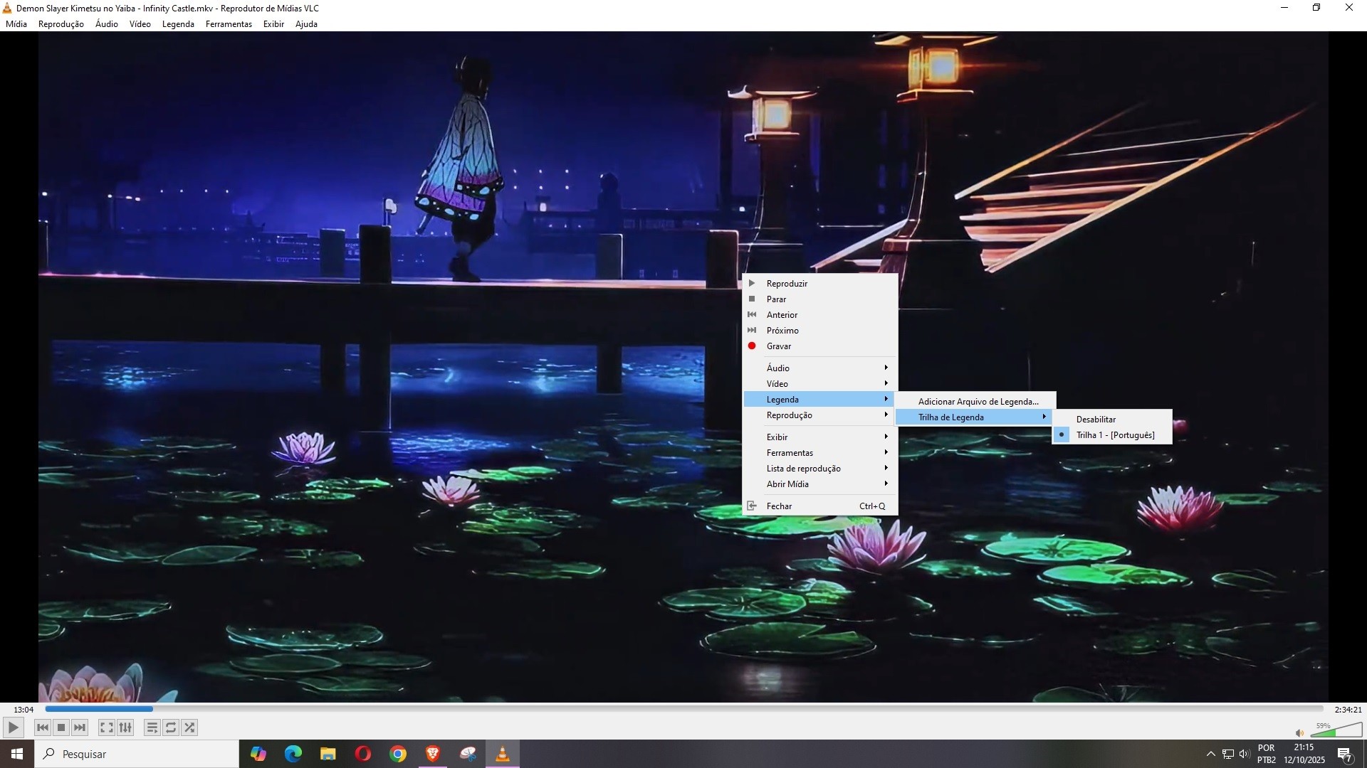
Task: Click the next media button in the toolbar
Action: pyautogui.click(x=80, y=727)
